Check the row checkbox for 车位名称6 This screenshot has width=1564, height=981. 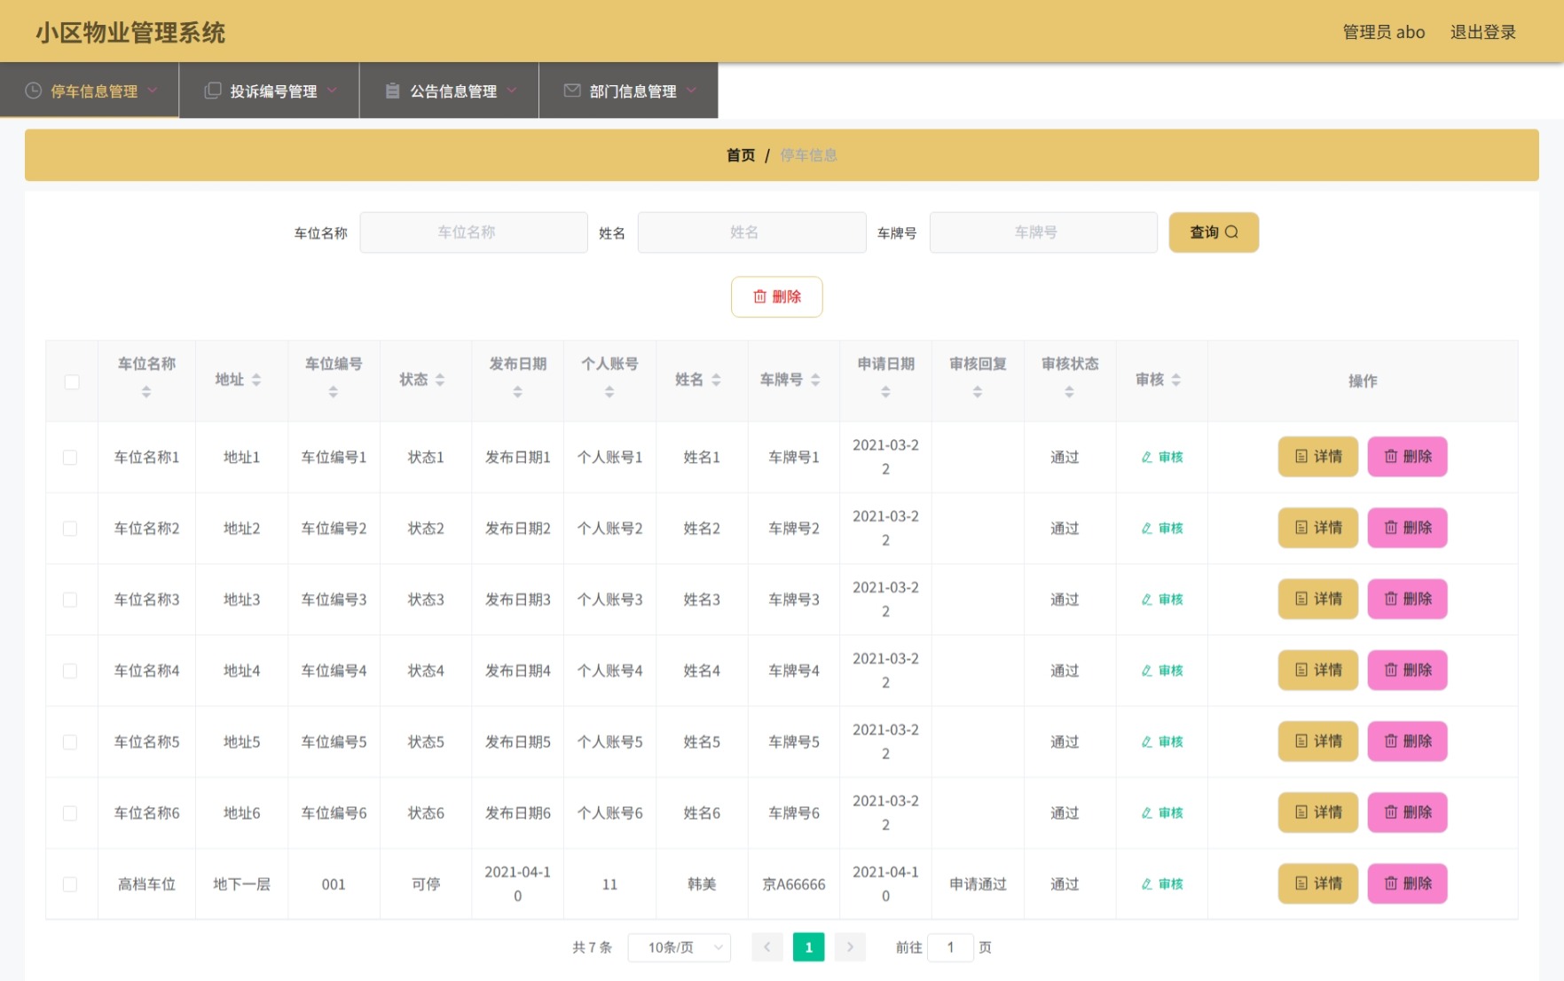70,813
